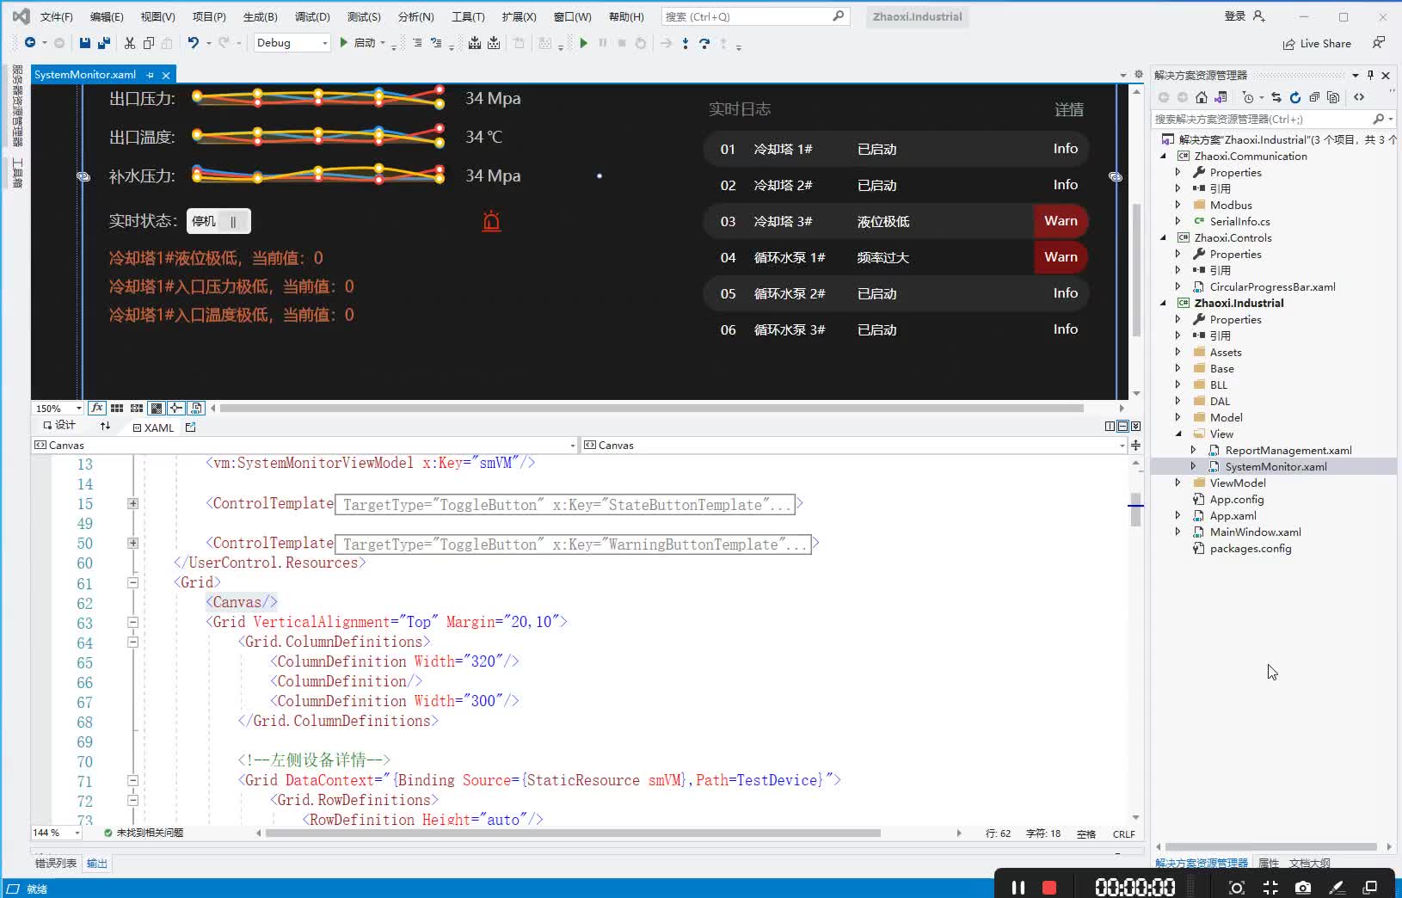Switch to vertical split view
This screenshot has width=1402, height=898.
[x=1110, y=427]
